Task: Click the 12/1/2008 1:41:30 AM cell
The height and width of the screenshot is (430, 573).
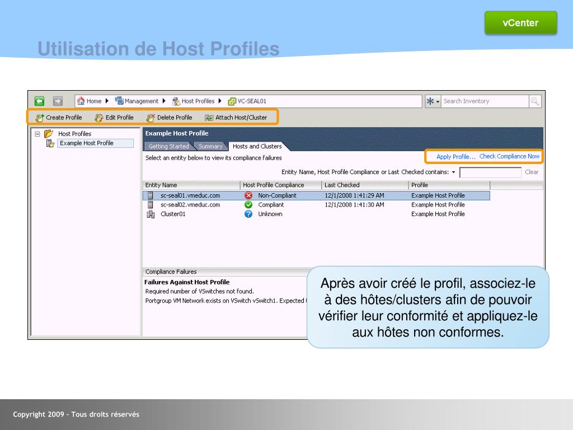Action: coord(354,205)
